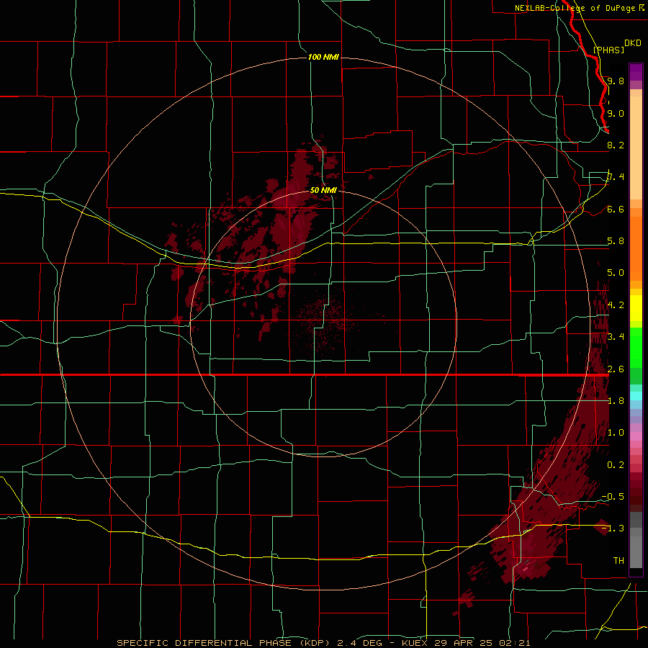
Task: Click the 1.8 value on the color scale
Action: [x=616, y=401]
